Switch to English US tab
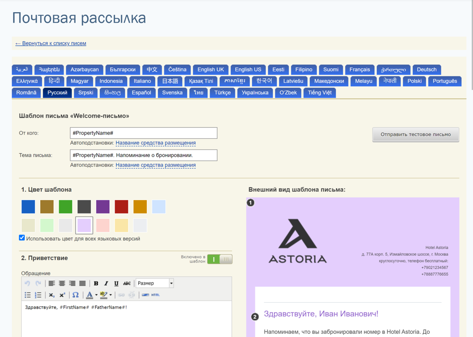The width and height of the screenshot is (473, 337). [x=248, y=69]
